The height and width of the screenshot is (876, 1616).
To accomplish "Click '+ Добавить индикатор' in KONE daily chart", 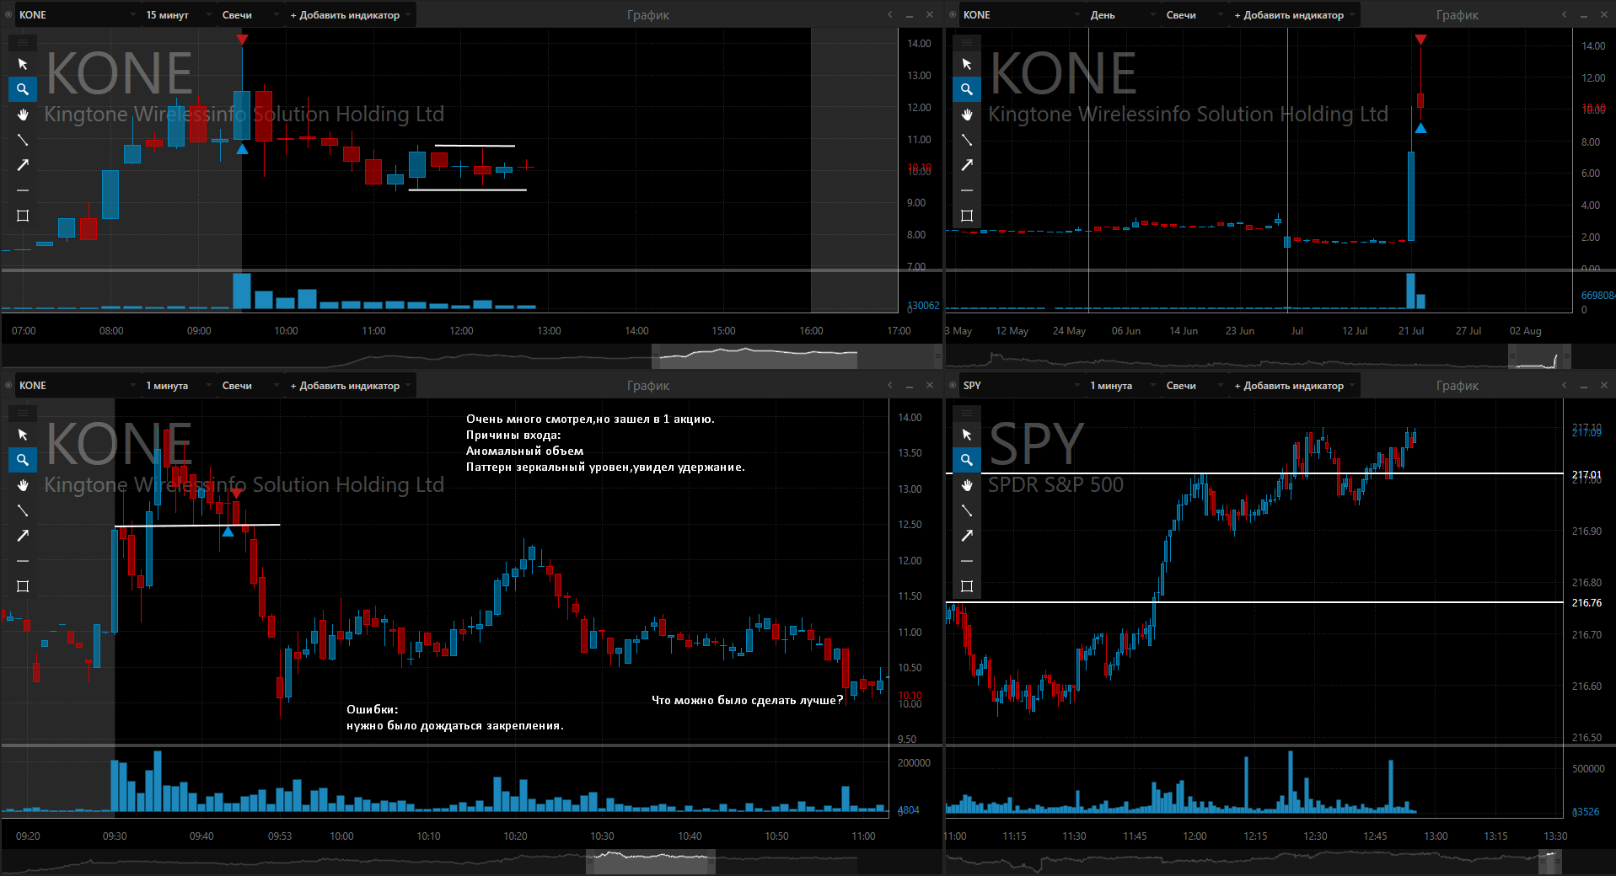I will pos(1294,15).
